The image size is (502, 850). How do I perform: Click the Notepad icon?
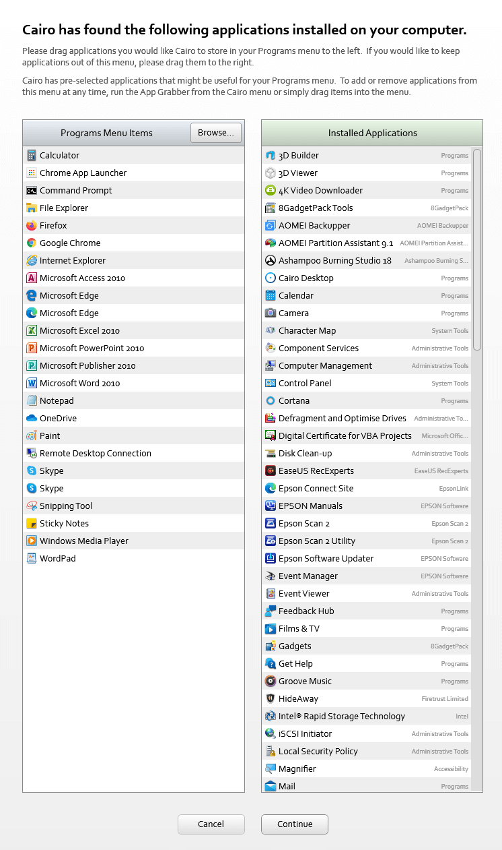(x=31, y=401)
